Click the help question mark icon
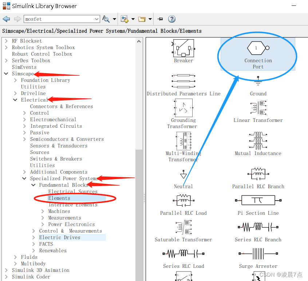This screenshot has width=308, height=281. 172,19
